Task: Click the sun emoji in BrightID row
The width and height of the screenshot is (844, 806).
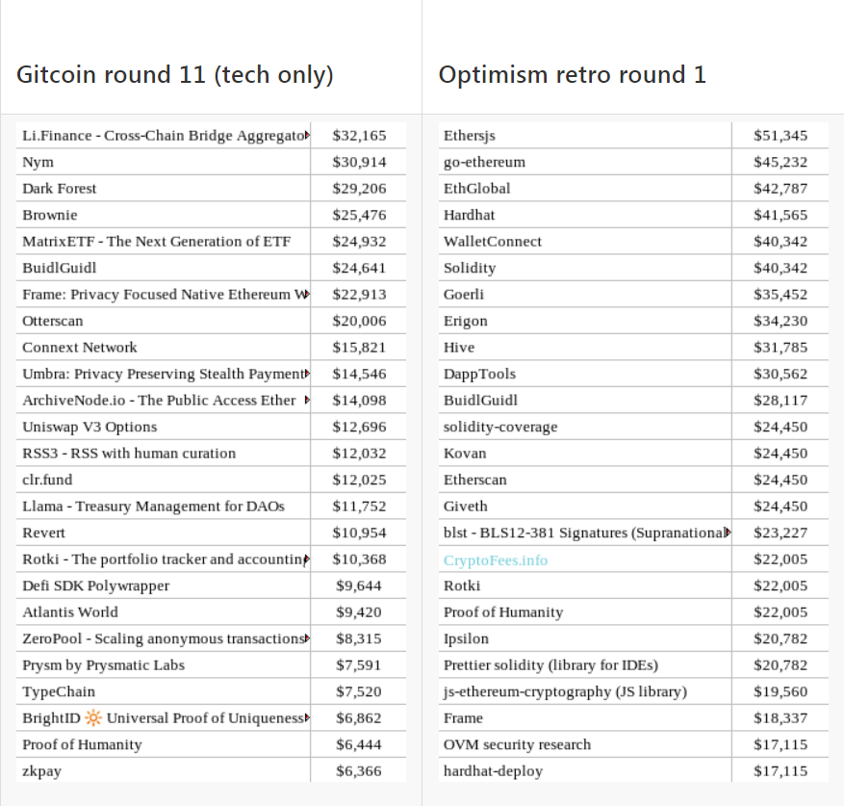Action: [x=93, y=717]
